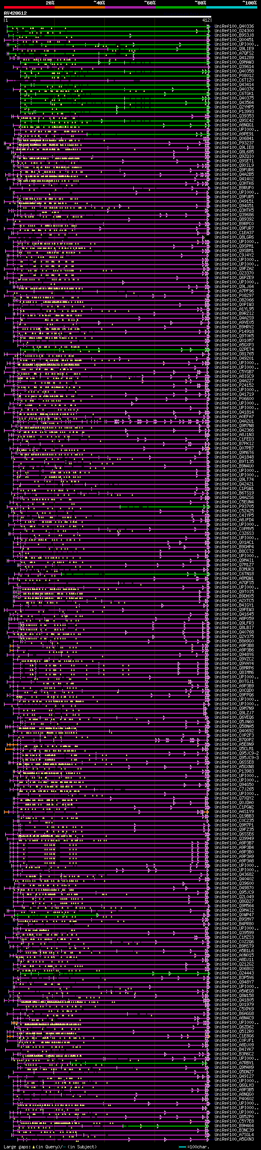Select the UniRef100_Q40358 hit
This screenshot has height=1150, width=261.
pyautogui.click(x=234, y=71)
